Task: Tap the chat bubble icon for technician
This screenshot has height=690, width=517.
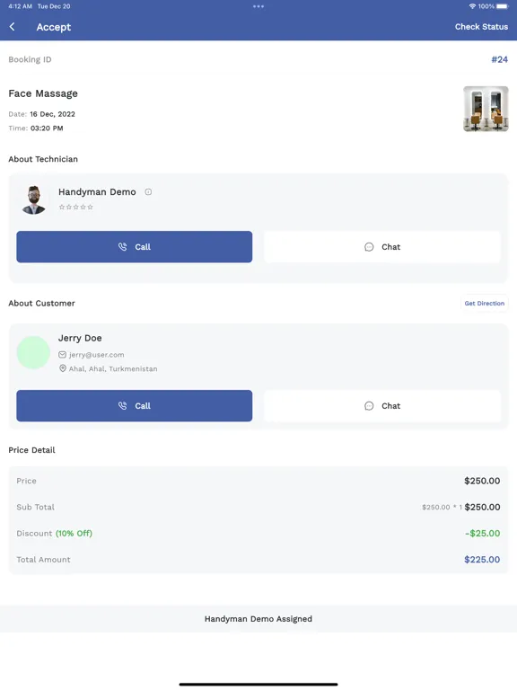Action: [369, 247]
